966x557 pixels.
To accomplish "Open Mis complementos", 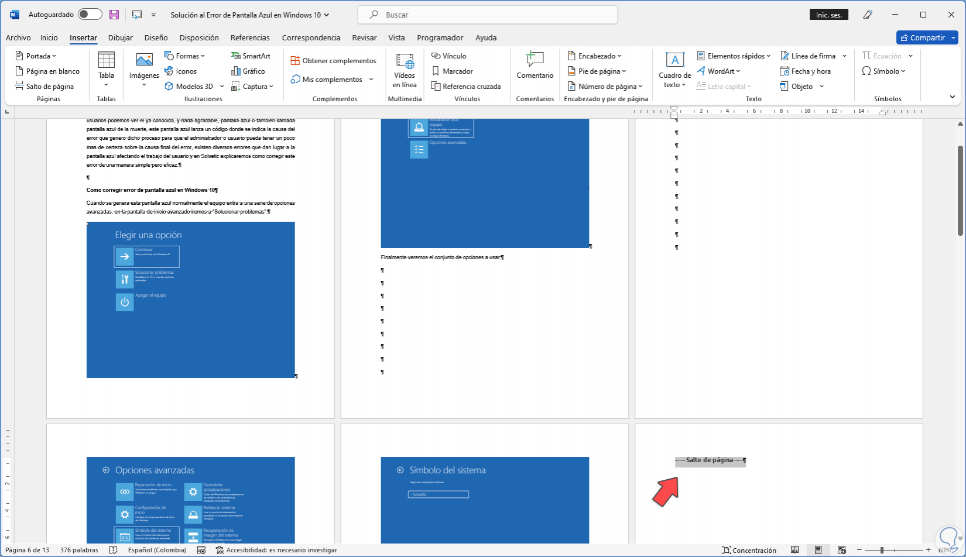I will click(x=327, y=80).
